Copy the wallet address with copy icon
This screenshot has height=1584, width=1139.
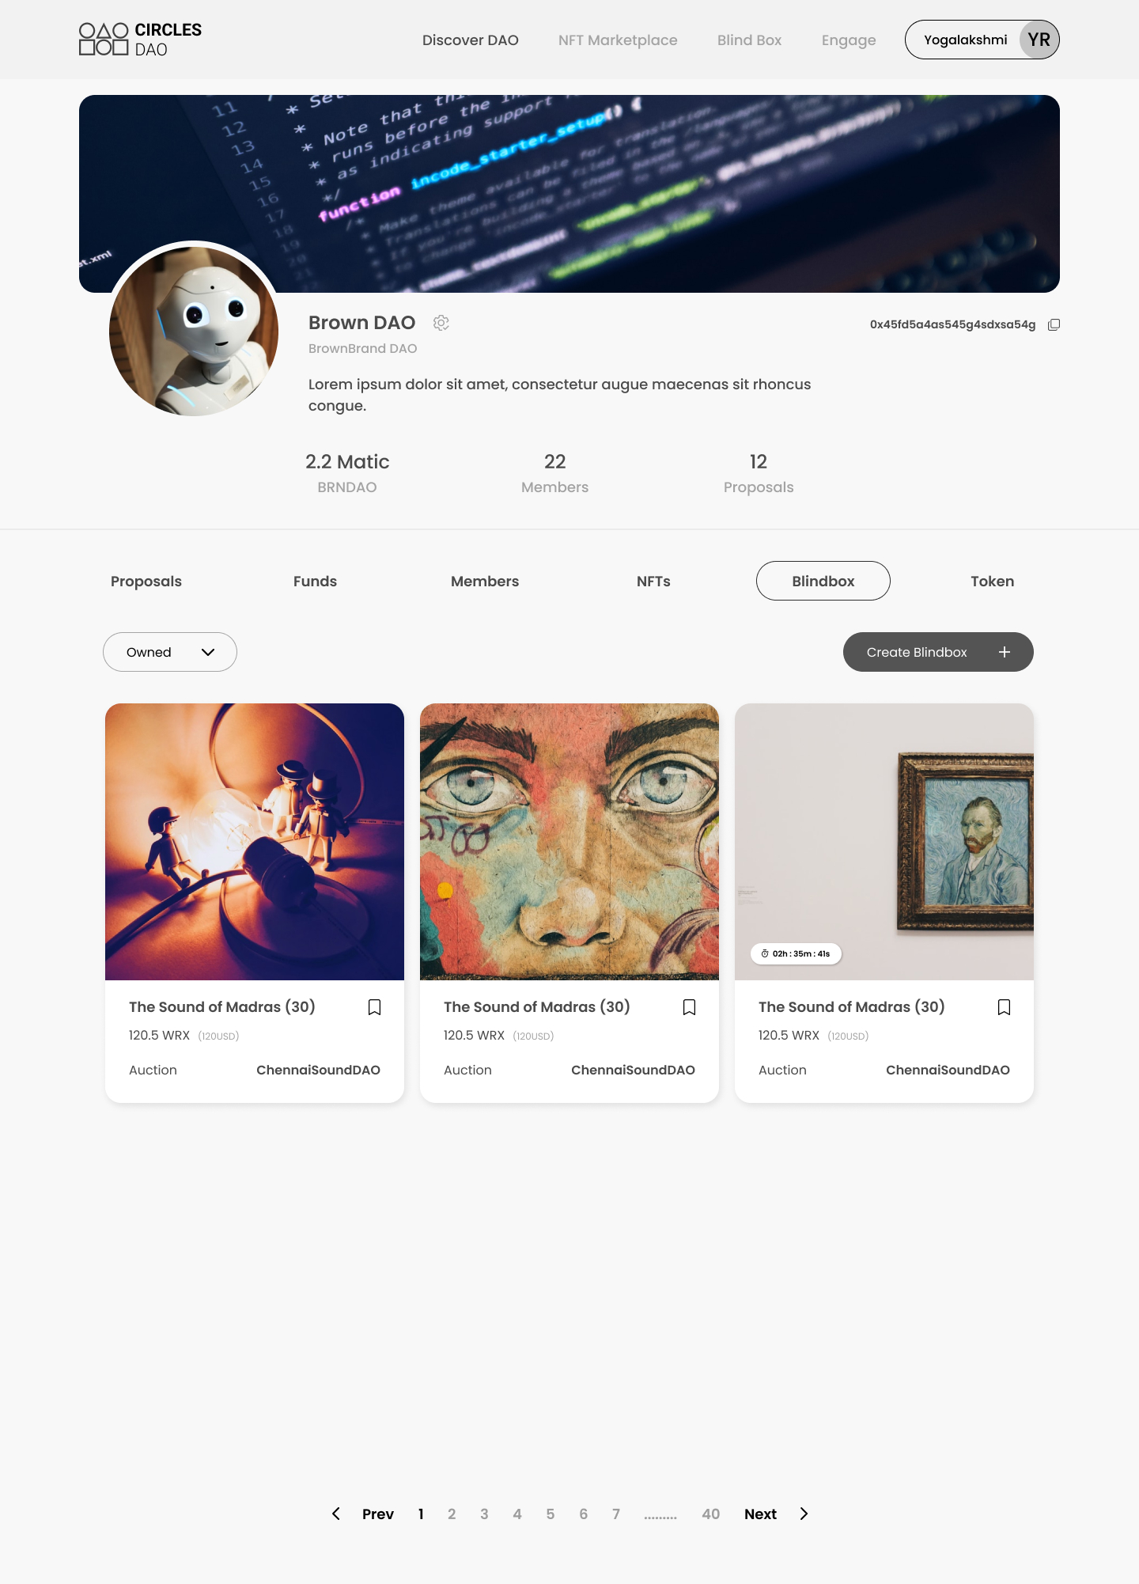click(x=1054, y=325)
